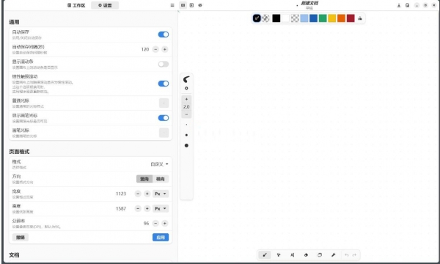Select the selector tool

[x=320, y=254]
